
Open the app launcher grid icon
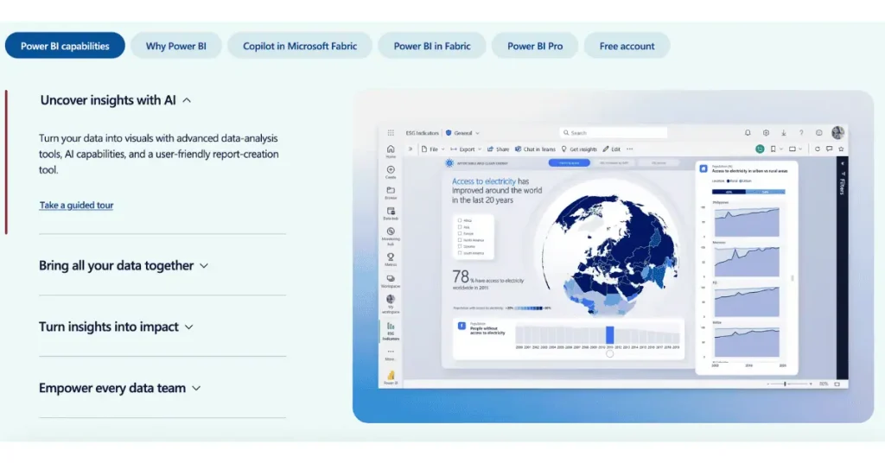point(391,133)
